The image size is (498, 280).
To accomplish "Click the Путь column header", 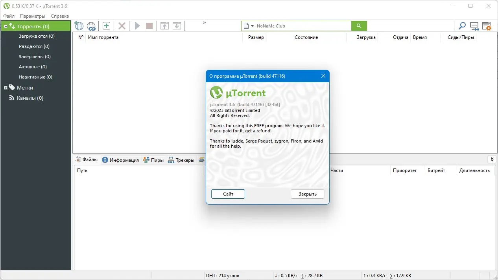I will click(x=82, y=170).
